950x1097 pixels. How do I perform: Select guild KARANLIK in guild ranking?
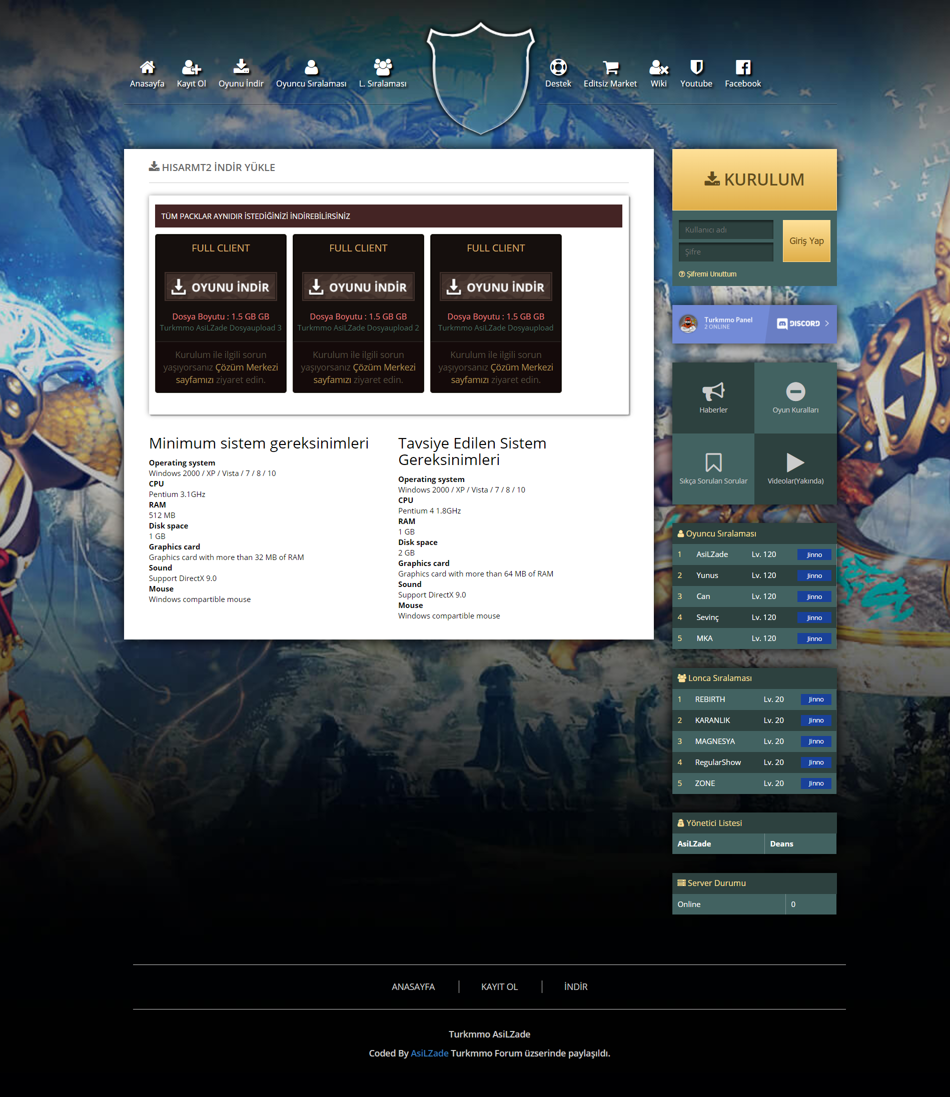point(712,720)
